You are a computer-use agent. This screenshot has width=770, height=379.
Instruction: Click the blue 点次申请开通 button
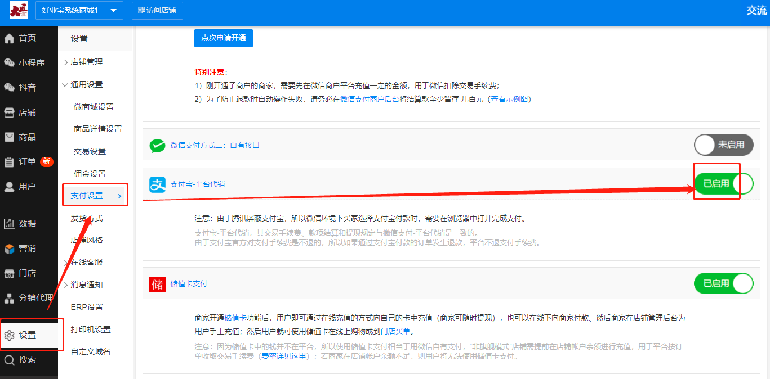click(224, 38)
